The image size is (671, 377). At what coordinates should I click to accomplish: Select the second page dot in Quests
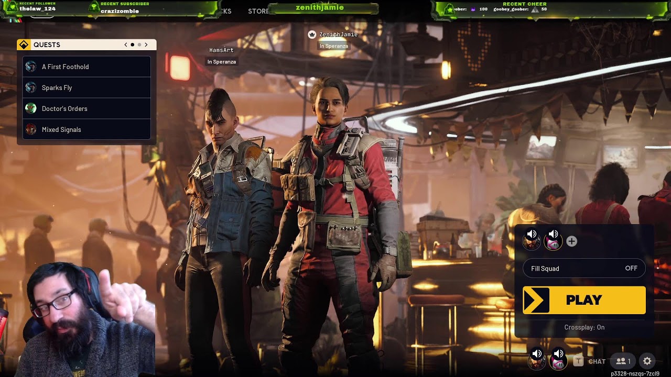139,45
